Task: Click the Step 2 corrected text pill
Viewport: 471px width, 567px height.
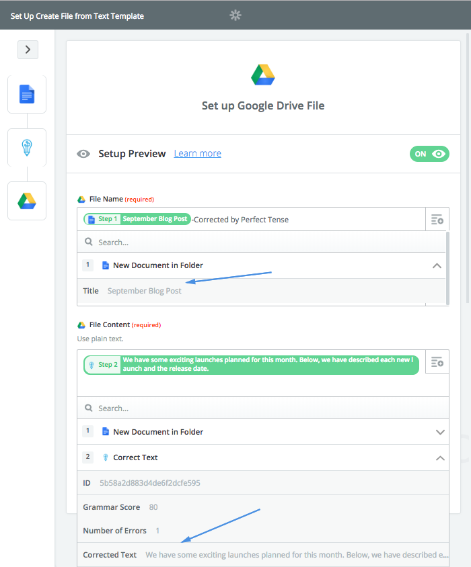Action: (251, 365)
